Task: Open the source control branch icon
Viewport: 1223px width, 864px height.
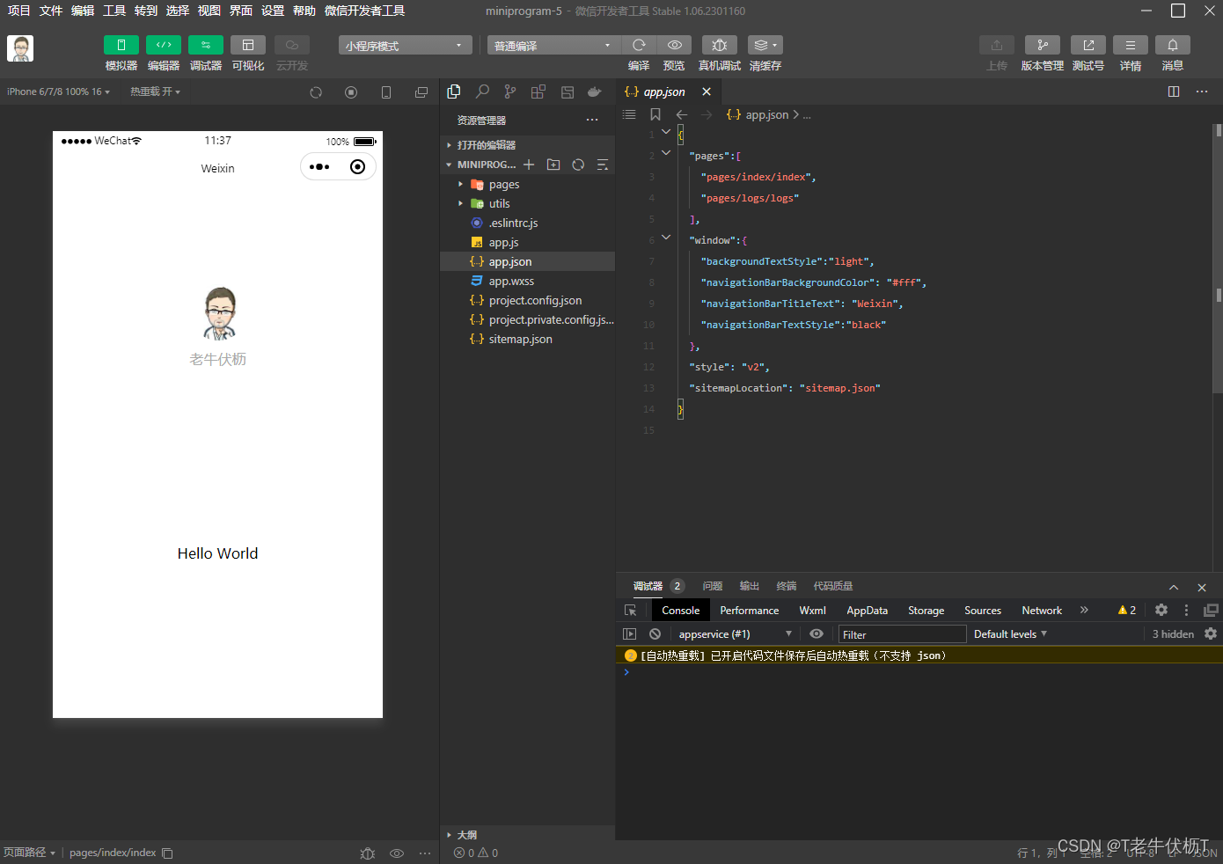Action: pyautogui.click(x=510, y=92)
